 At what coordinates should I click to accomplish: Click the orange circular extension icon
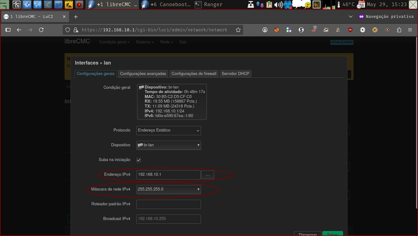pyautogui.click(x=375, y=30)
